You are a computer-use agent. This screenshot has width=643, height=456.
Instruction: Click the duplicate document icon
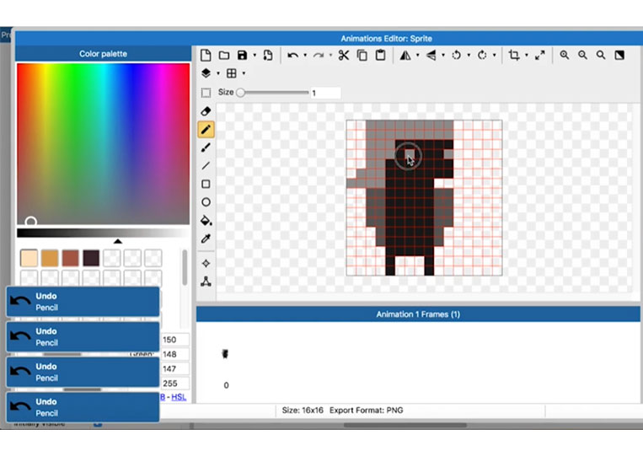[x=268, y=55]
